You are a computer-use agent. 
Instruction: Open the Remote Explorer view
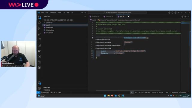pos(39,45)
